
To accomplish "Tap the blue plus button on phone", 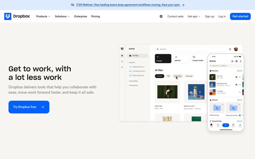I will 226,125.
